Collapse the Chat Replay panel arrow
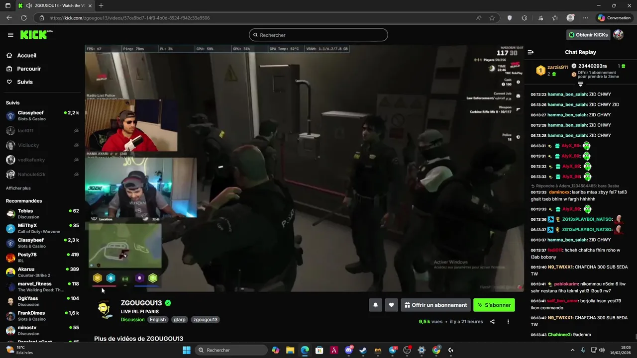This screenshot has width=637, height=358. (531, 52)
